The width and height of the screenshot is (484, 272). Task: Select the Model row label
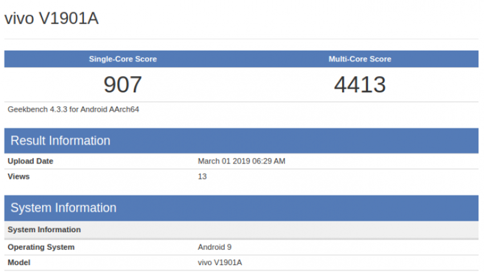pyautogui.click(x=19, y=262)
